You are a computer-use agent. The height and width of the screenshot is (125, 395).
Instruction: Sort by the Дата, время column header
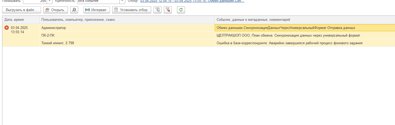tap(21, 20)
